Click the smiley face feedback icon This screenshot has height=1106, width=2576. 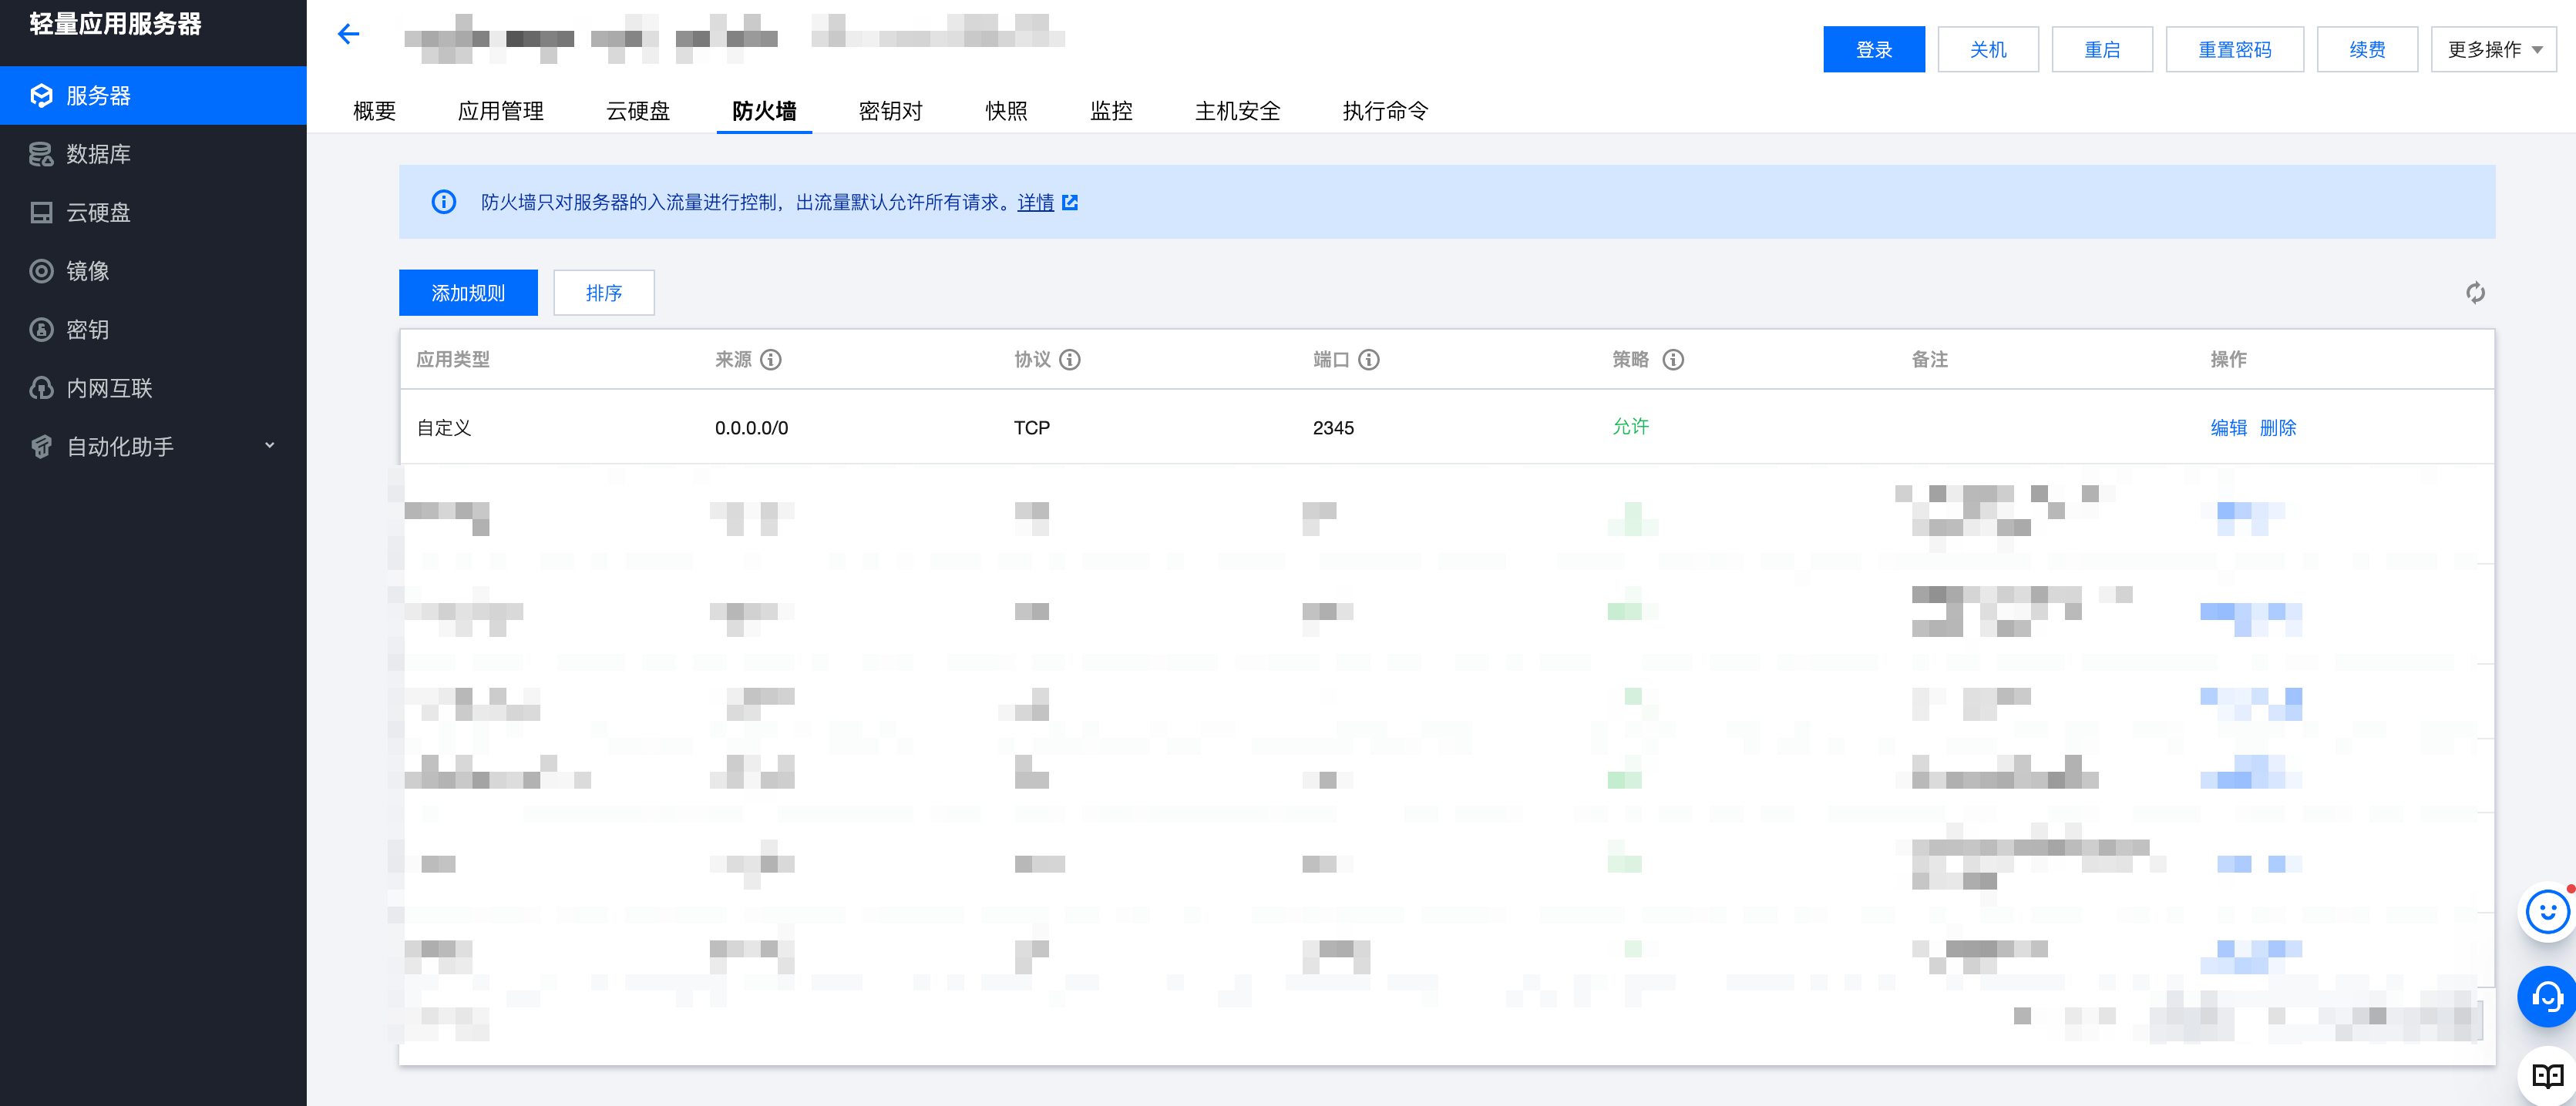point(2547,911)
